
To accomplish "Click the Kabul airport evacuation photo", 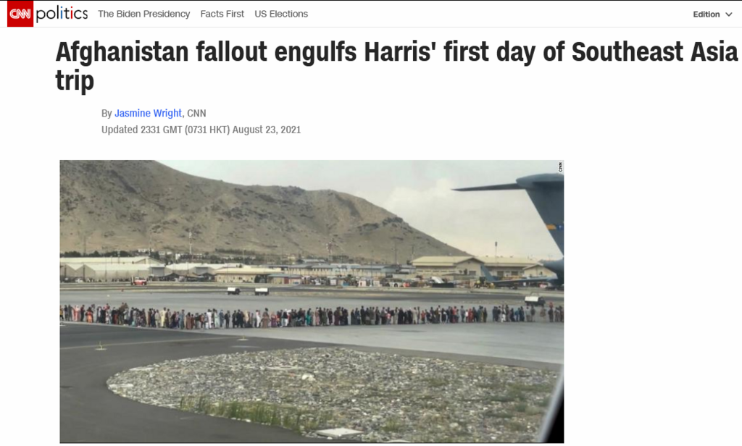I will (x=312, y=301).
